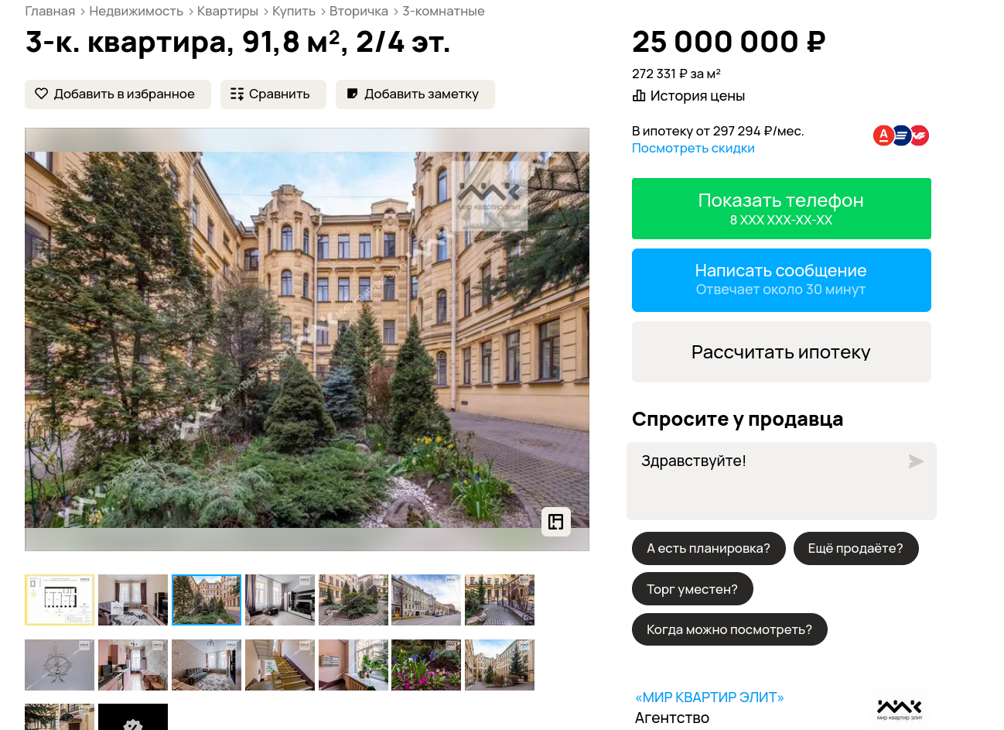
Task: Click the heart icon to add to favorites
Action: click(42, 94)
